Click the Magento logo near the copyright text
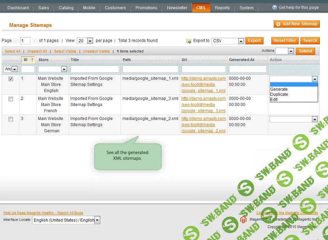Screen dimensions: 328x240 243,220
